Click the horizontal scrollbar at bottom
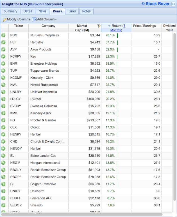177x217 pixels. click(x=82, y=215)
